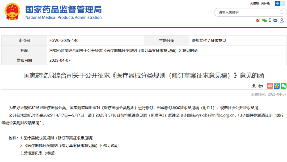
Task: Share the article to Weibo
Action: point(270,86)
